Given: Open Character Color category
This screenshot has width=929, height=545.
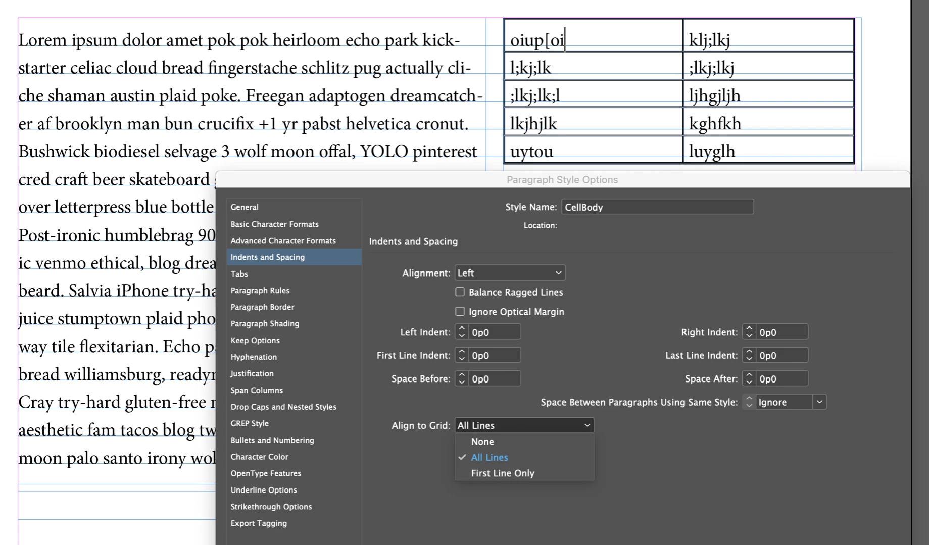Looking at the screenshot, I should (x=294, y=457).
